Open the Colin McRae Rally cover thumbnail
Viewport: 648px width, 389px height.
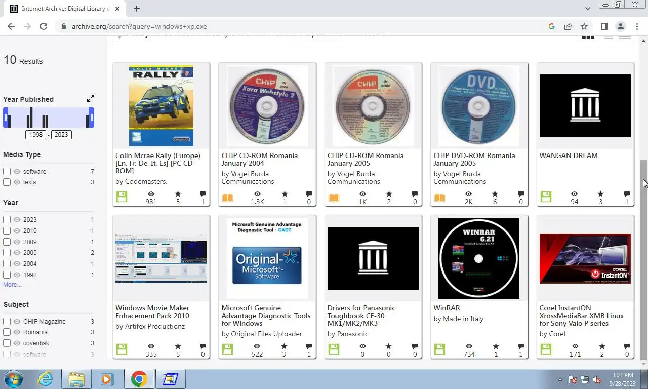161,106
